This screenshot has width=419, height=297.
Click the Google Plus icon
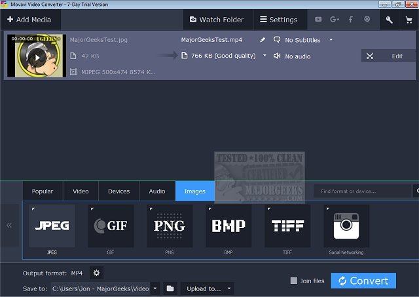pos(335,19)
